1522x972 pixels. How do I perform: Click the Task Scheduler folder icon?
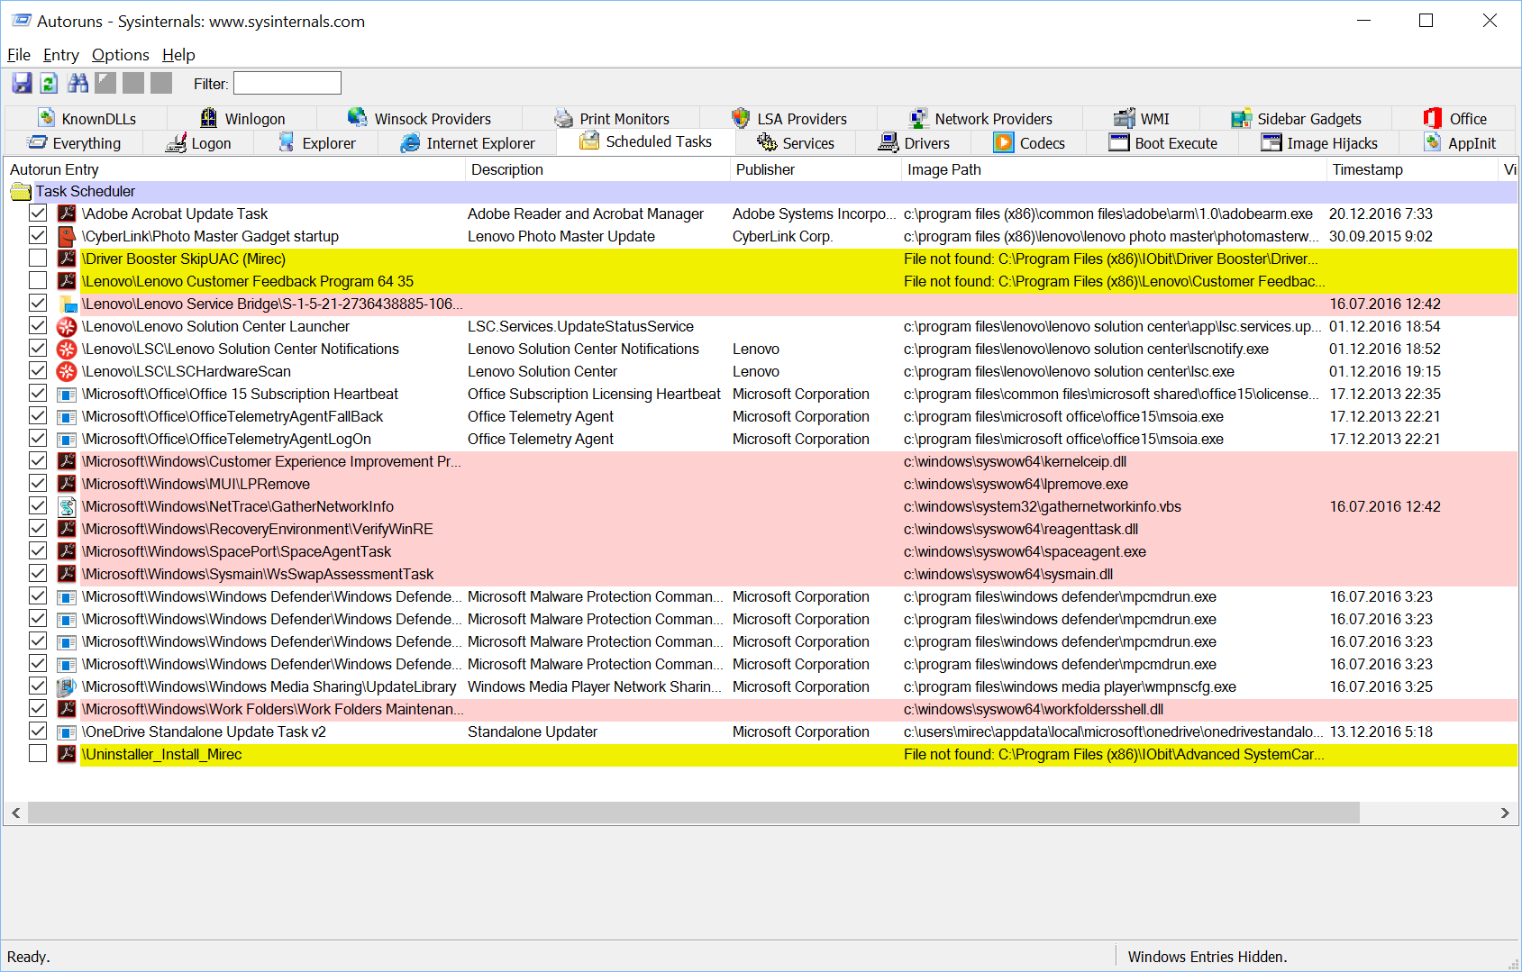pyautogui.click(x=20, y=192)
